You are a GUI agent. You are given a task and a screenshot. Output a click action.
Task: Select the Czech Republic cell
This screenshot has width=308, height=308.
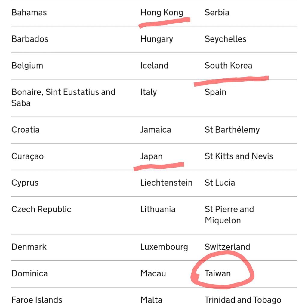click(x=41, y=209)
